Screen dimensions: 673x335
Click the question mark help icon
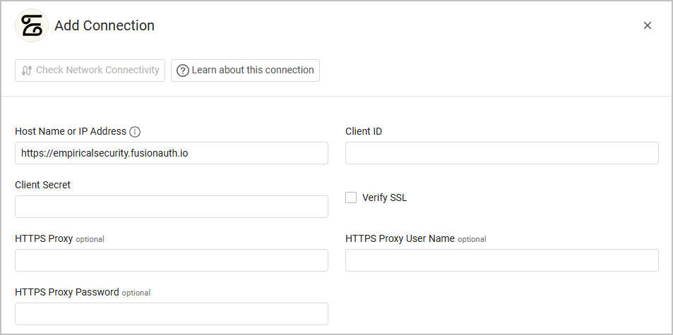click(x=183, y=71)
